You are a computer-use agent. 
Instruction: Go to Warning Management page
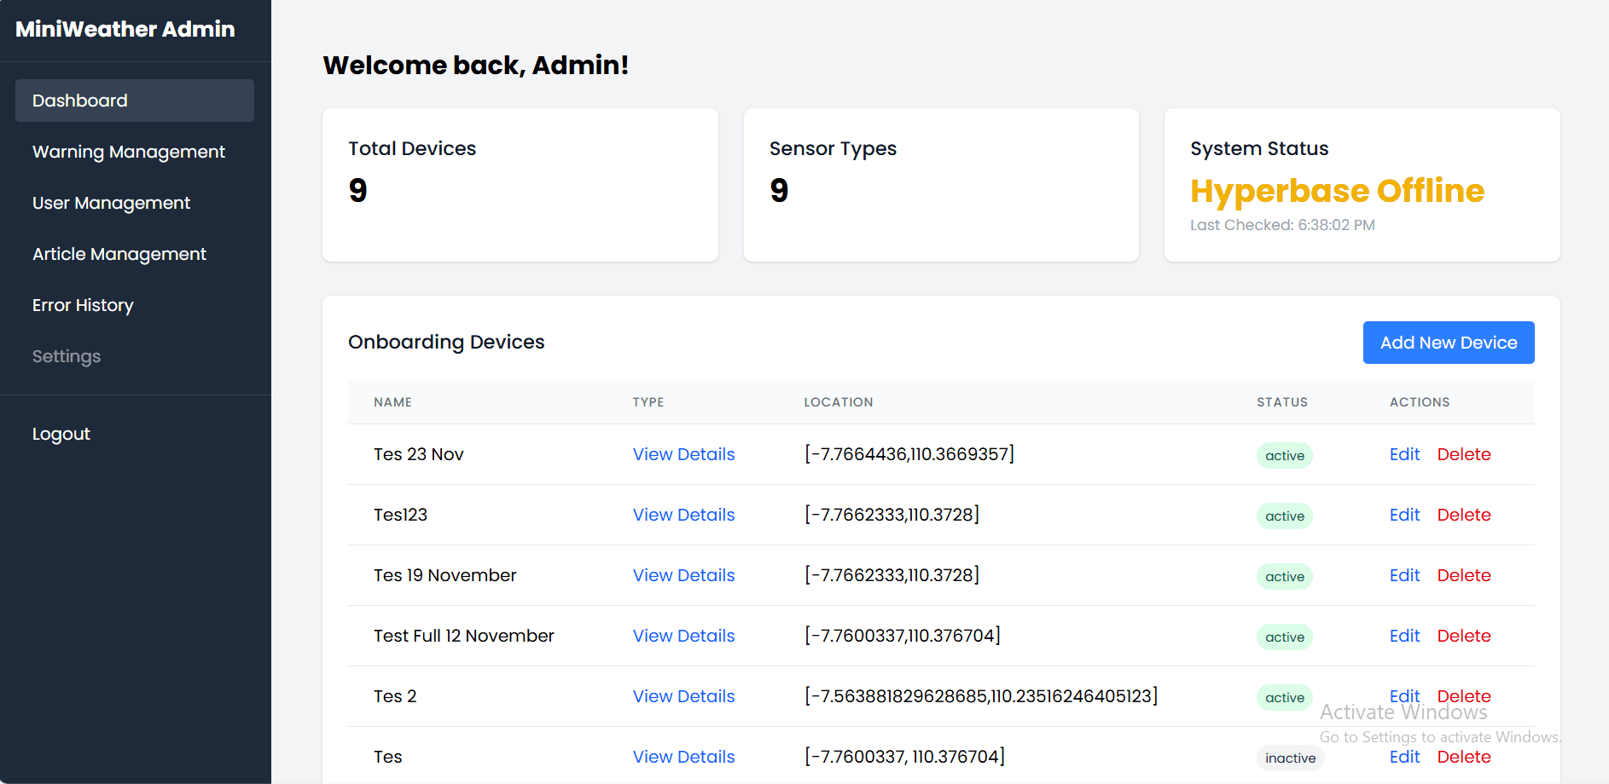coord(129,152)
